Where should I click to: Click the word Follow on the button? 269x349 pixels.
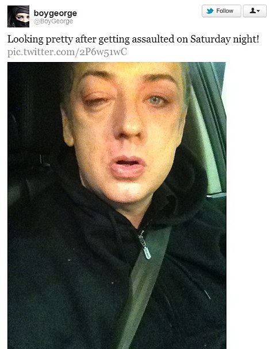point(225,11)
